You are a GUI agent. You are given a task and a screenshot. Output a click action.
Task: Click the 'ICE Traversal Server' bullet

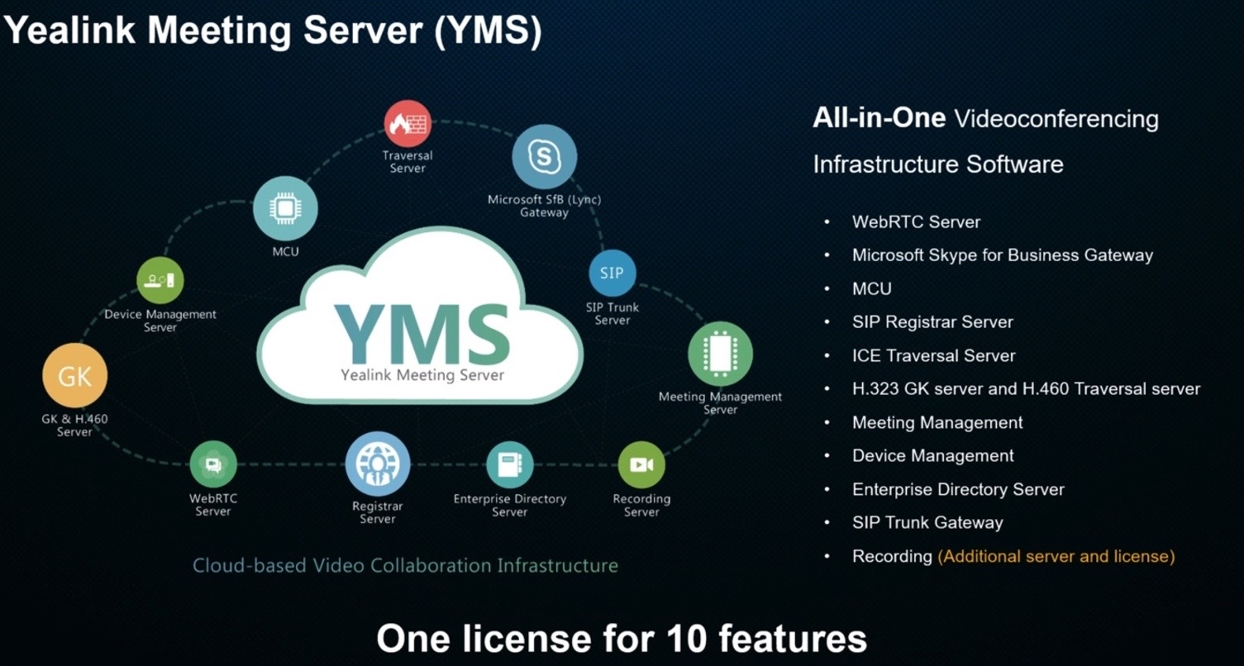[x=933, y=356]
